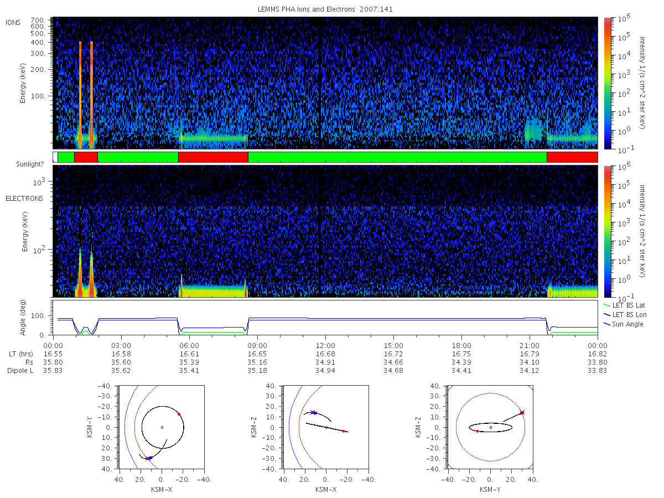The width and height of the screenshot is (664, 498).
Task: Click the KSM-X versus KSM-Z orbit plot
Action: 325,427
